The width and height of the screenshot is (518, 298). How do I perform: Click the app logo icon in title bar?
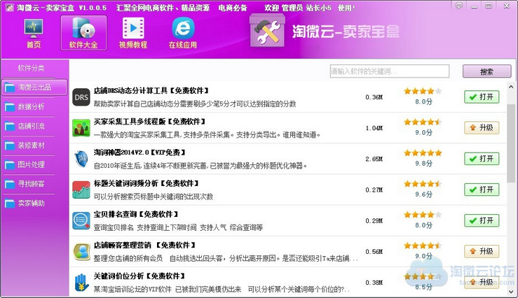[10, 7]
